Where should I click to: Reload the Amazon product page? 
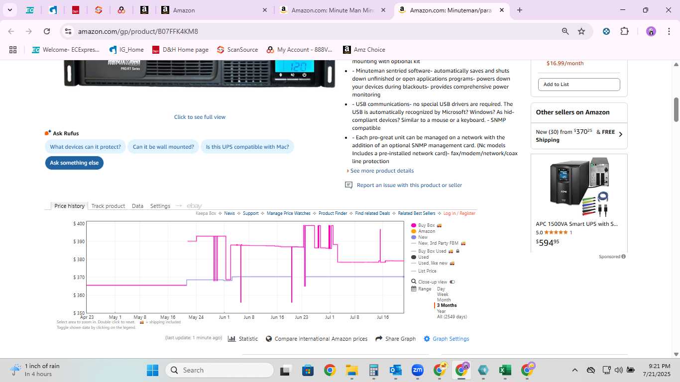point(47,31)
